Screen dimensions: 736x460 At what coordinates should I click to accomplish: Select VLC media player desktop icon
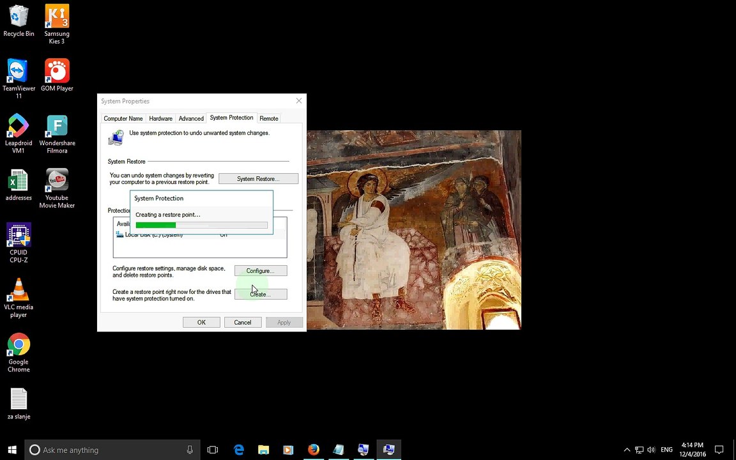(19, 298)
